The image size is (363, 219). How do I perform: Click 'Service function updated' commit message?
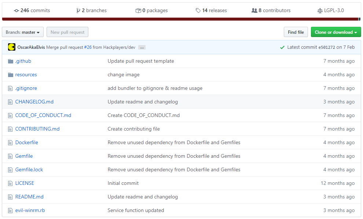click(x=136, y=211)
